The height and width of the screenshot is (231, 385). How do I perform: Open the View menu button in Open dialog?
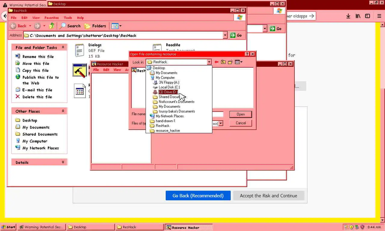coord(239,62)
